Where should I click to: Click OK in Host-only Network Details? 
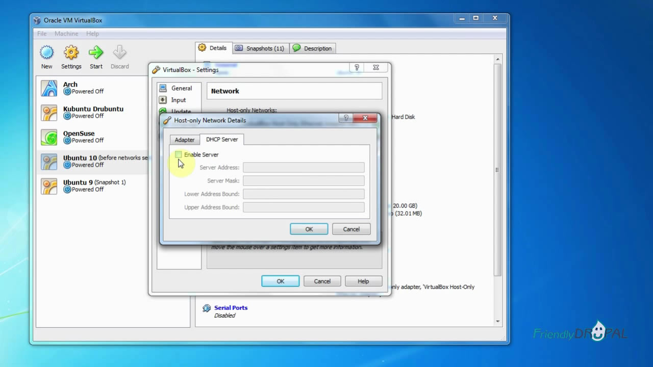(309, 229)
